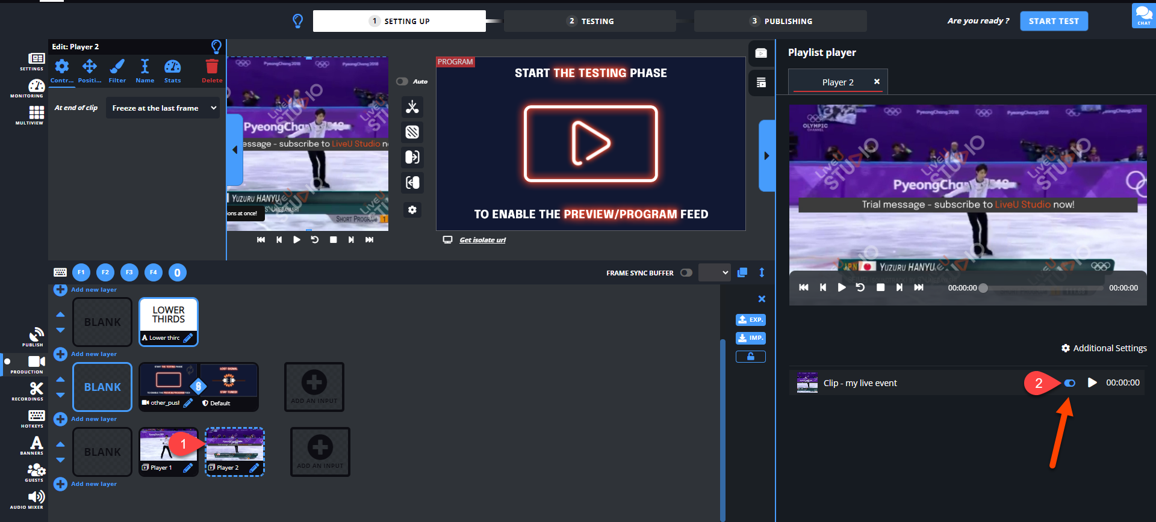
Task: Open the Frame Sync Buffer dropdown
Action: tap(715, 272)
